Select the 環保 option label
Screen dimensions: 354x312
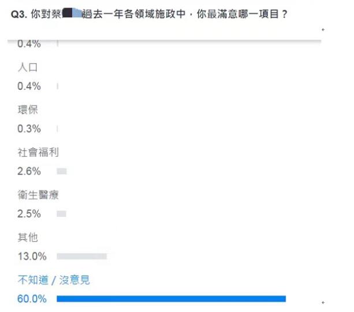pyautogui.click(x=28, y=110)
